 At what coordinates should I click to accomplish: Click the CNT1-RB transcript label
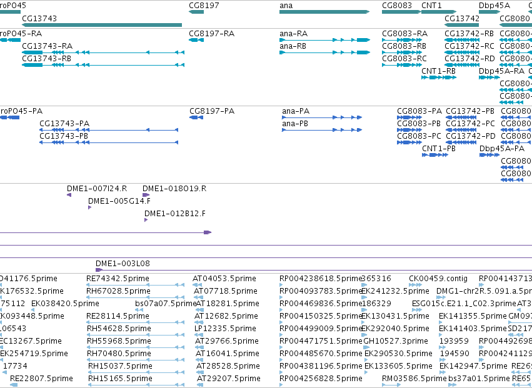point(438,71)
